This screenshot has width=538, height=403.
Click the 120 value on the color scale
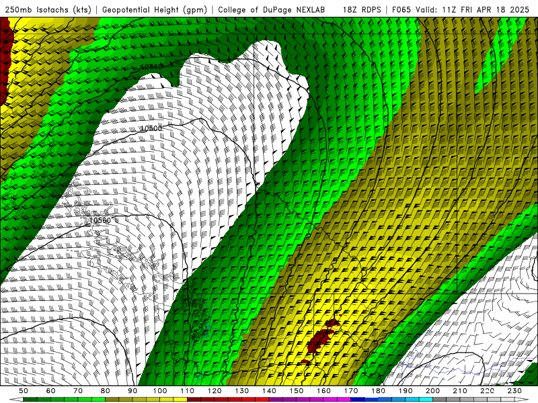tap(215, 391)
